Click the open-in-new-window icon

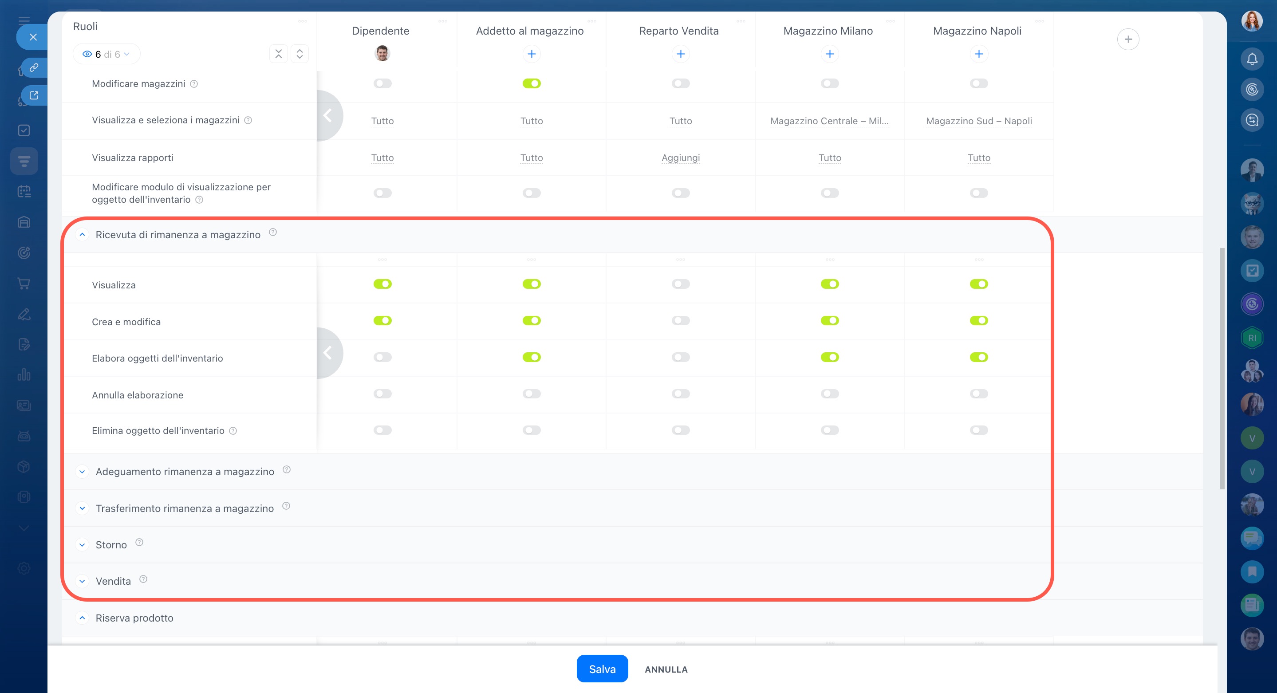34,95
